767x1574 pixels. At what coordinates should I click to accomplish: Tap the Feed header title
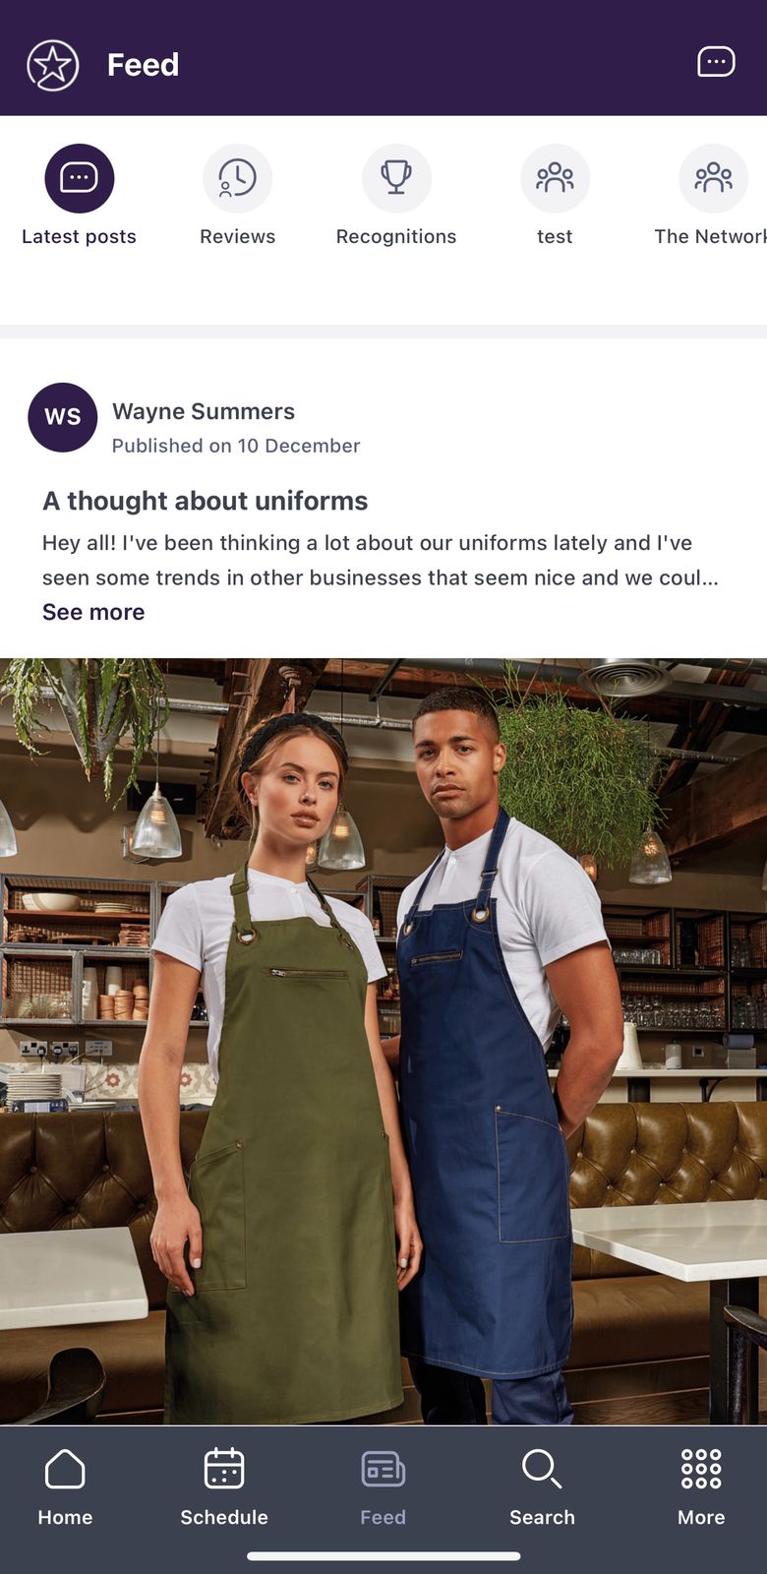pos(143,65)
